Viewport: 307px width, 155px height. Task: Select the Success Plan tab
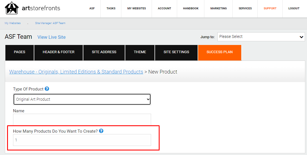pos(220,52)
